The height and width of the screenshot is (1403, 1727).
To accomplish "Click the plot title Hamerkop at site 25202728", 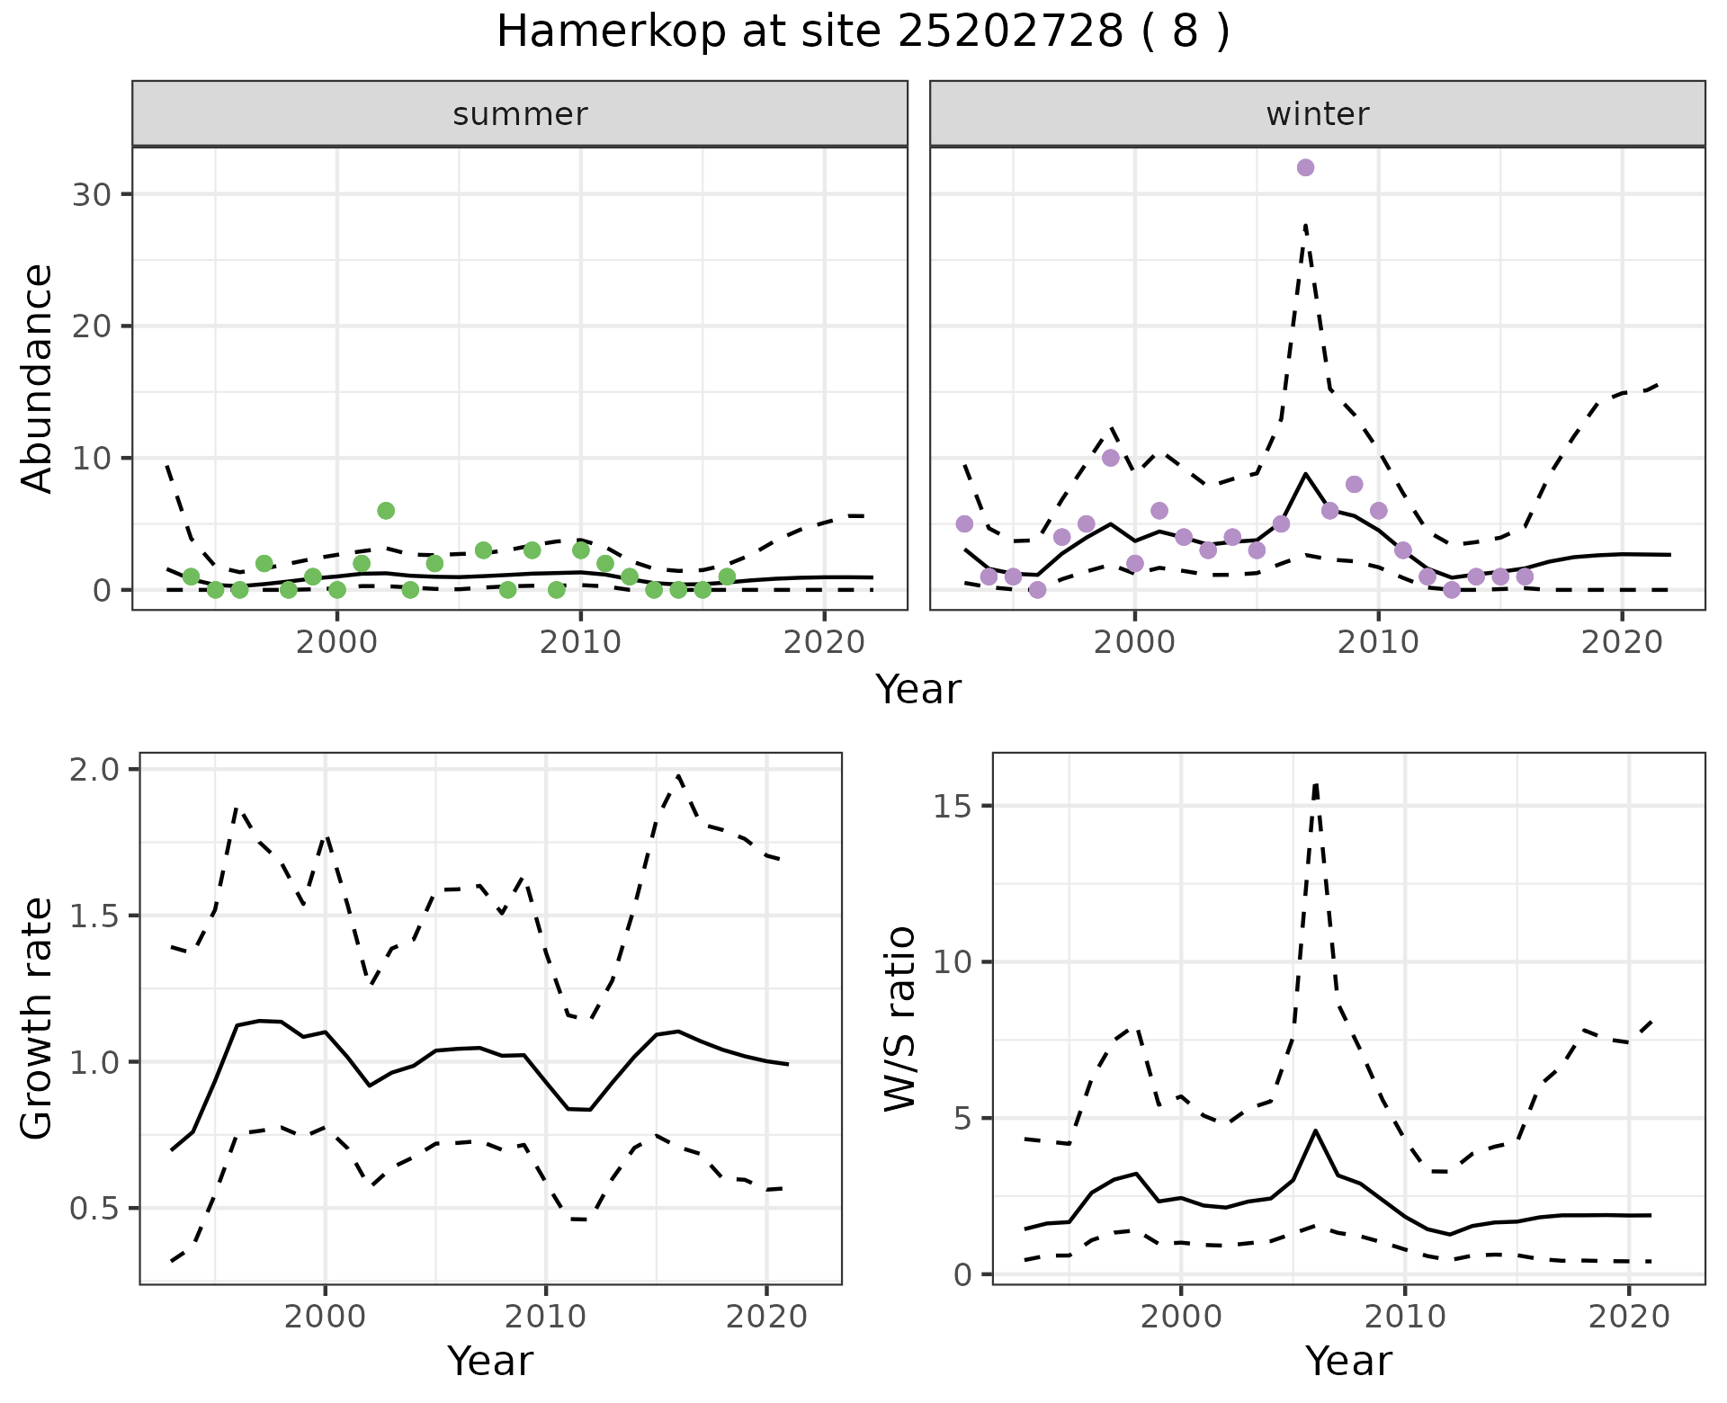I will [862, 32].
